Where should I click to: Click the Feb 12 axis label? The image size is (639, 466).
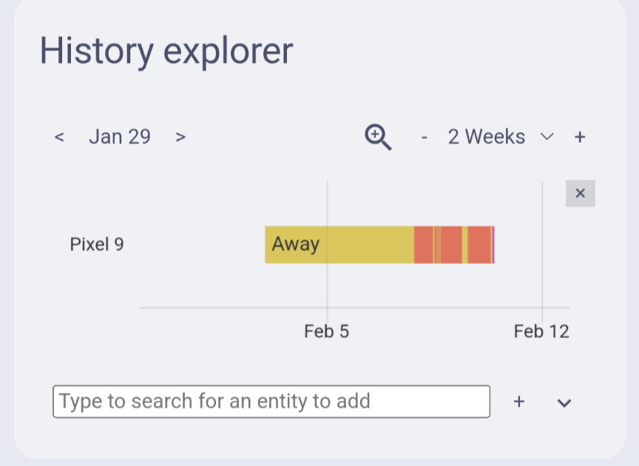pyautogui.click(x=541, y=331)
